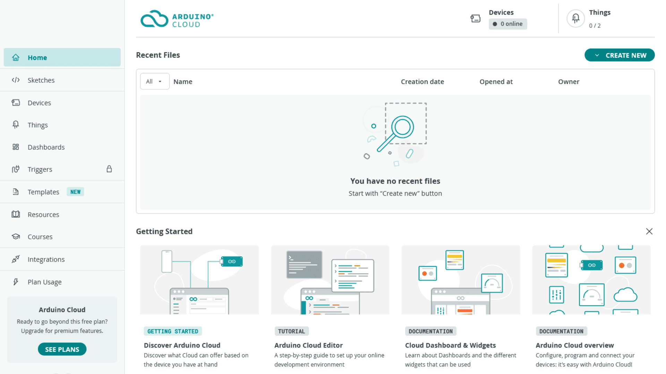666x374 pixels.
Task: Navigate to Devices in the sidebar
Action: click(62, 103)
